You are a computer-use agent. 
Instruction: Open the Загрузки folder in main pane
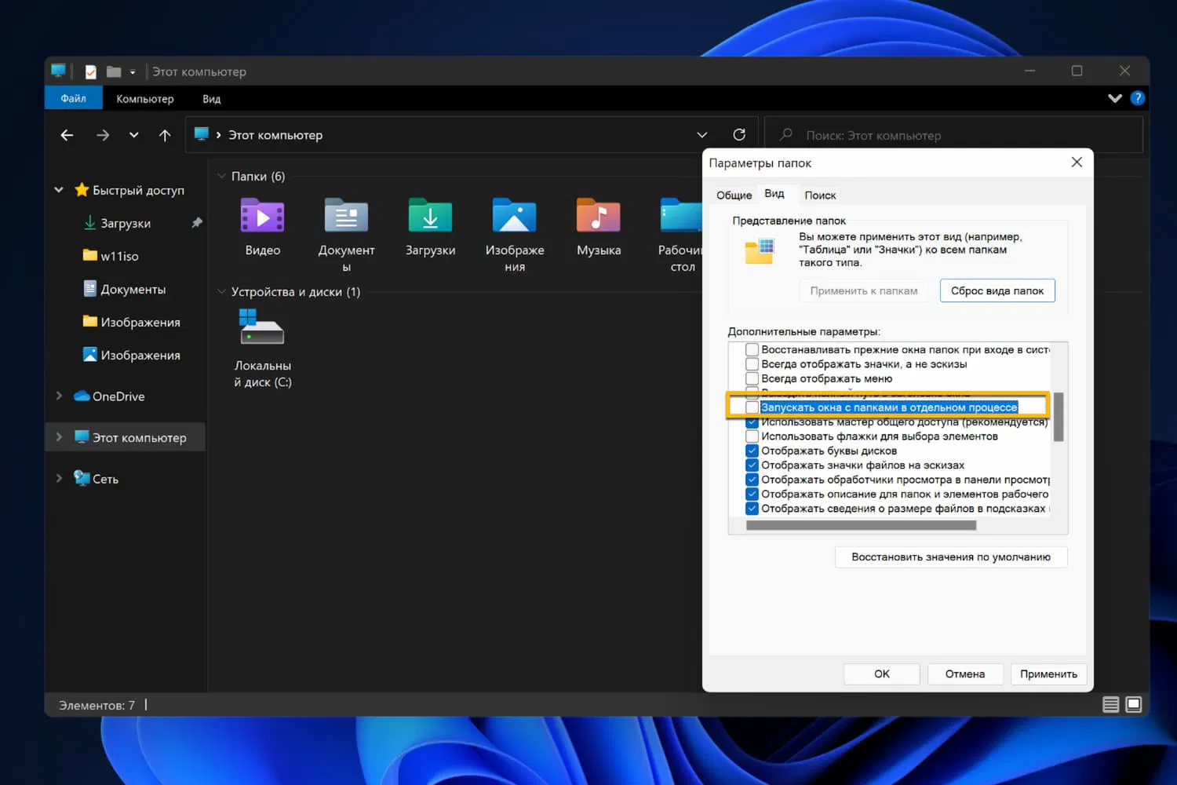click(430, 217)
